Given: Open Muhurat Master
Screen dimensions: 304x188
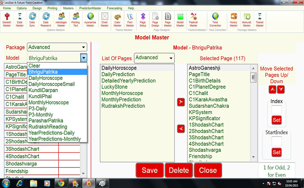Looking at the screenshot, I should (247, 20).
